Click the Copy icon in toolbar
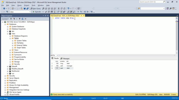 62,9
